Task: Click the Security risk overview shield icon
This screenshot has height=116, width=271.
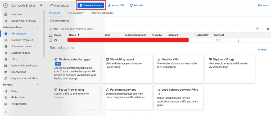Action: click(6, 21)
